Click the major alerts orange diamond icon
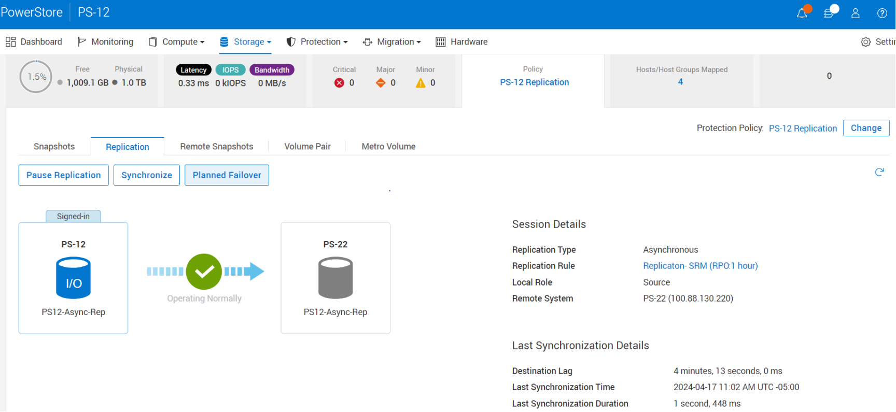 click(381, 83)
